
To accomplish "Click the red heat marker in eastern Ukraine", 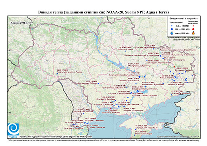I will (x=174, y=67).
